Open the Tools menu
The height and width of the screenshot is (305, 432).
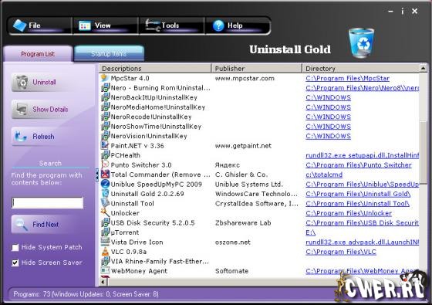pos(172,25)
